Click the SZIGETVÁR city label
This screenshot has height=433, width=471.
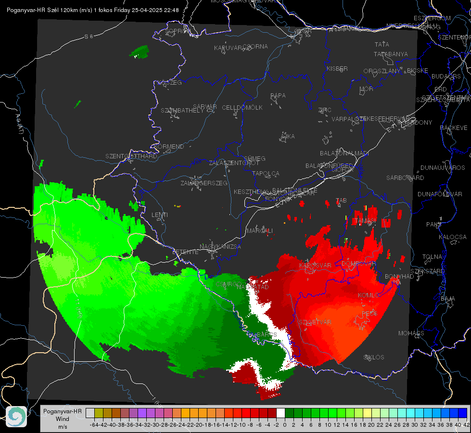click(315, 322)
